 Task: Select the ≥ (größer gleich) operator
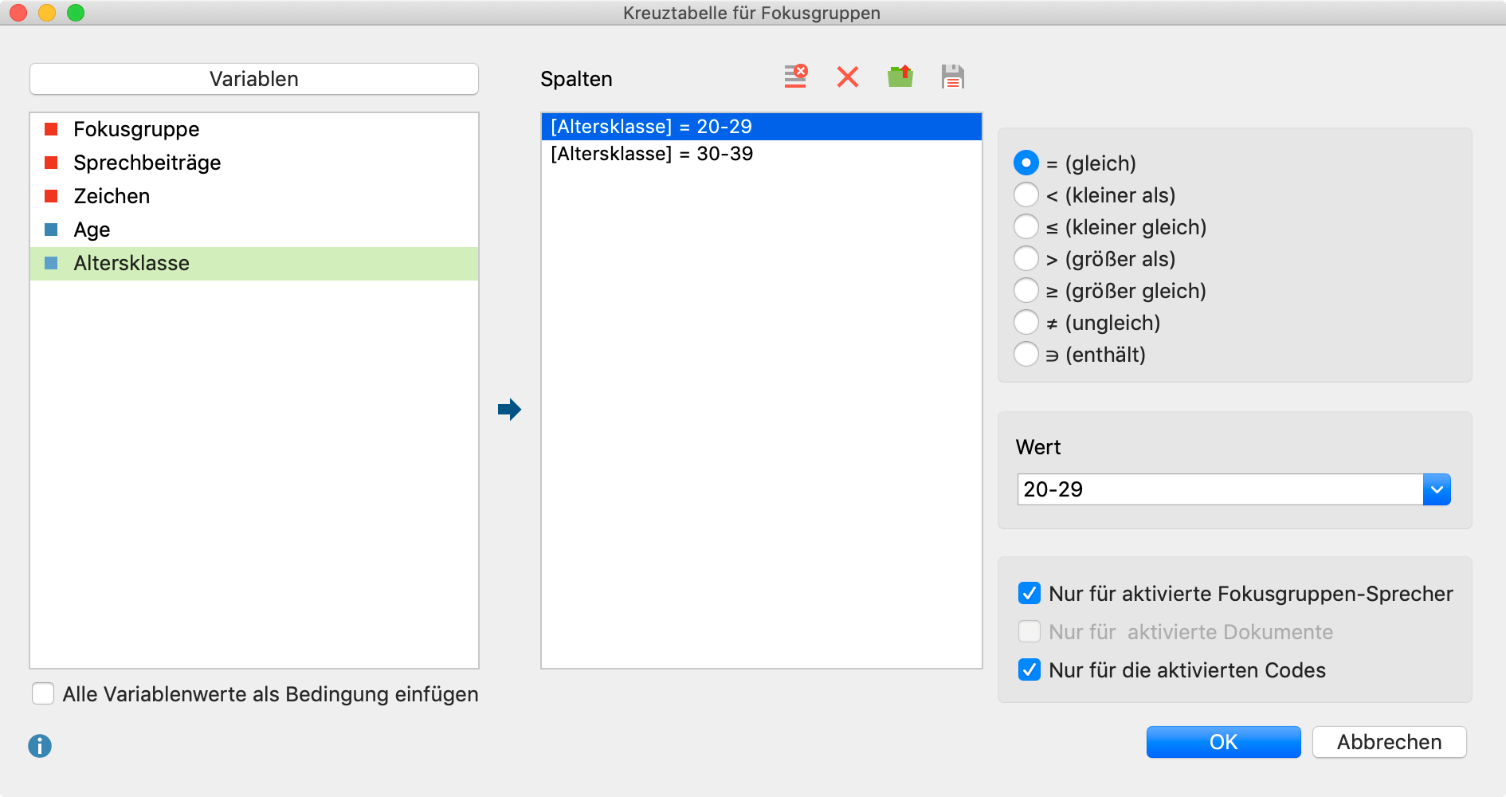[x=1026, y=290]
